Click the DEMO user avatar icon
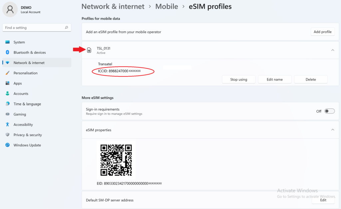The width and height of the screenshot is (341, 209). pyautogui.click(x=10, y=10)
